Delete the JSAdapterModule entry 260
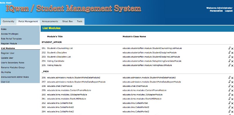This screenshot has height=115, width=234. click(x=232, y=95)
